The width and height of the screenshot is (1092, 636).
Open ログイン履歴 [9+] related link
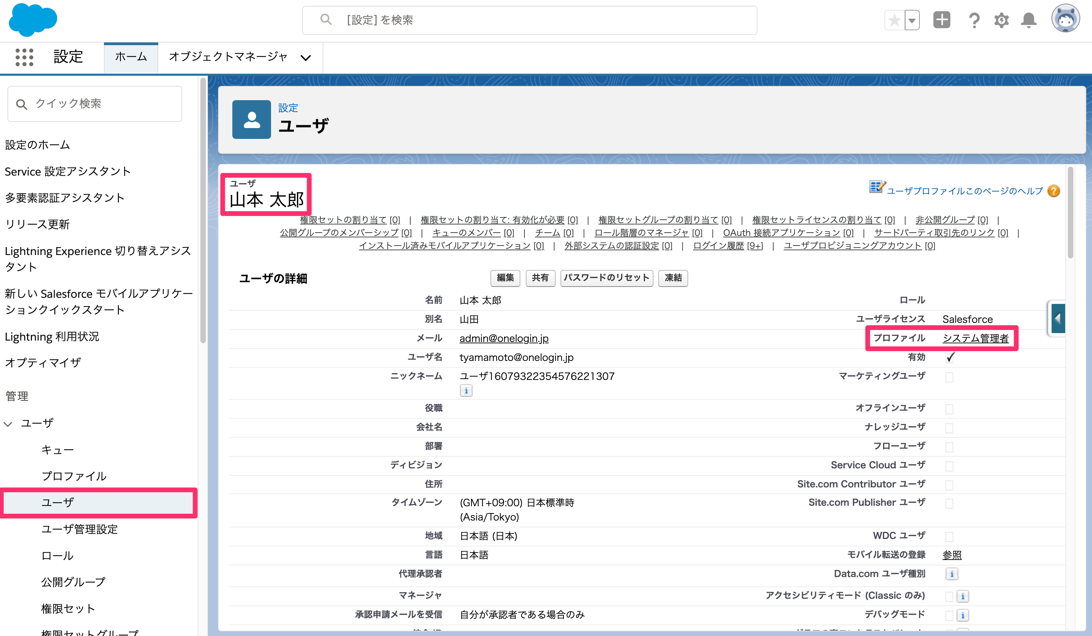tap(728, 246)
